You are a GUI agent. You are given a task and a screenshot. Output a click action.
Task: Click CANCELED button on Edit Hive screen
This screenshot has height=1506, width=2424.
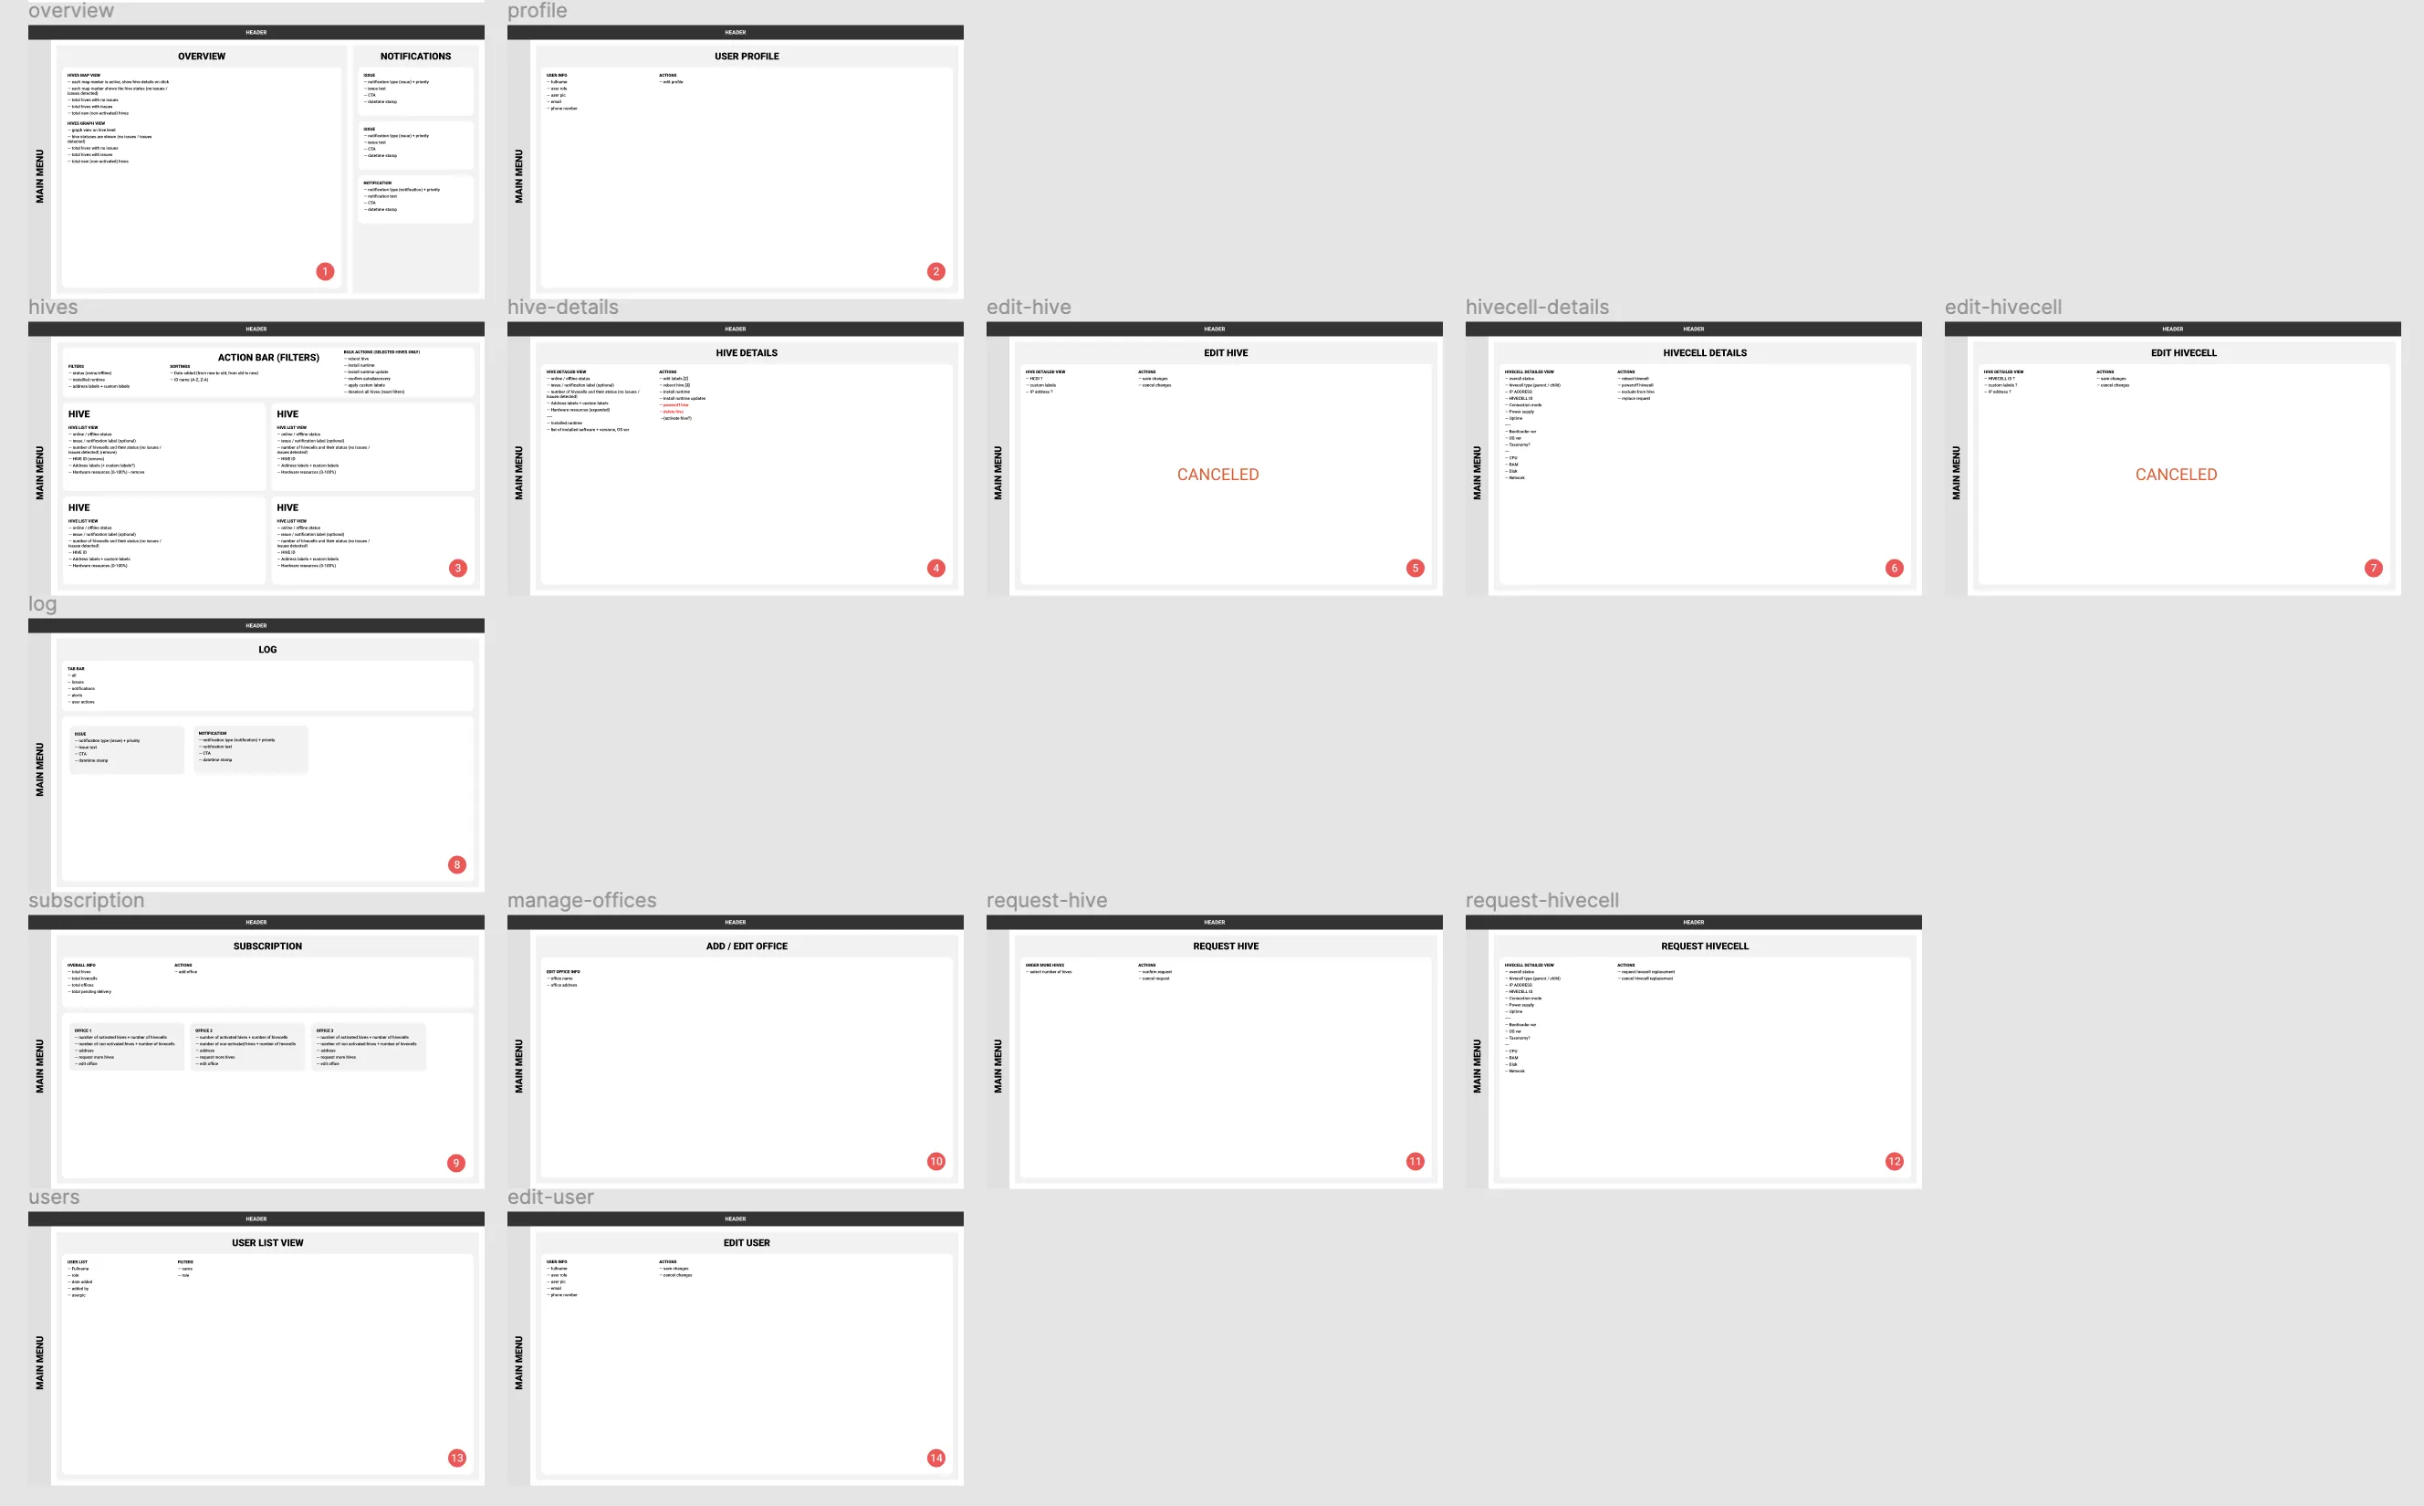click(1217, 472)
